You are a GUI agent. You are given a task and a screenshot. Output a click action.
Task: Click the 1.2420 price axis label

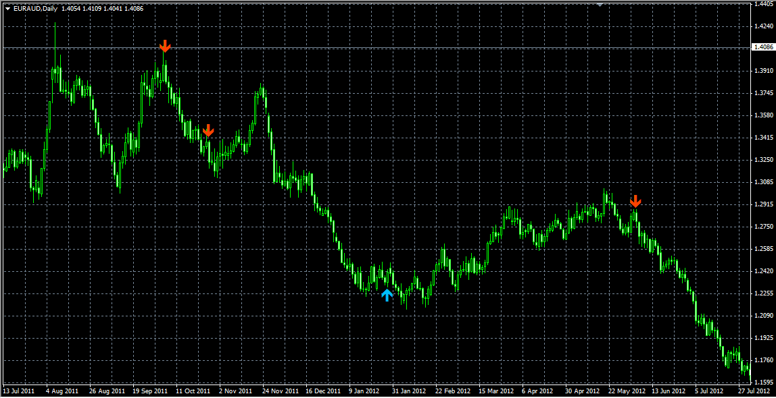(762, 271)
